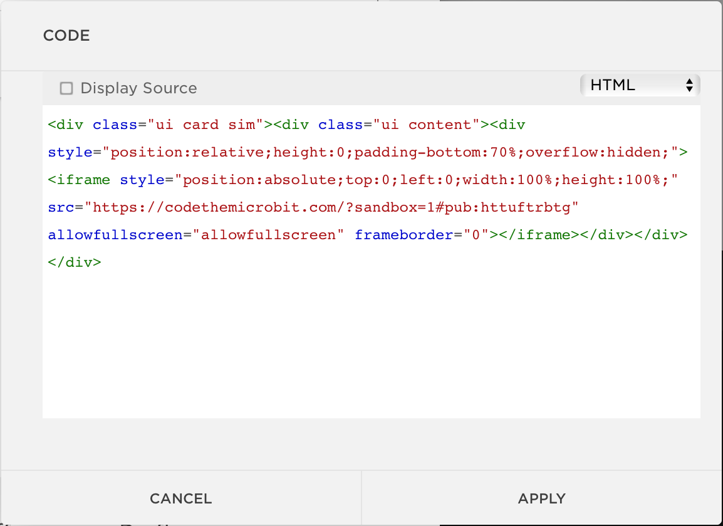Click the final closing div tag line

[x=74, y=262]
